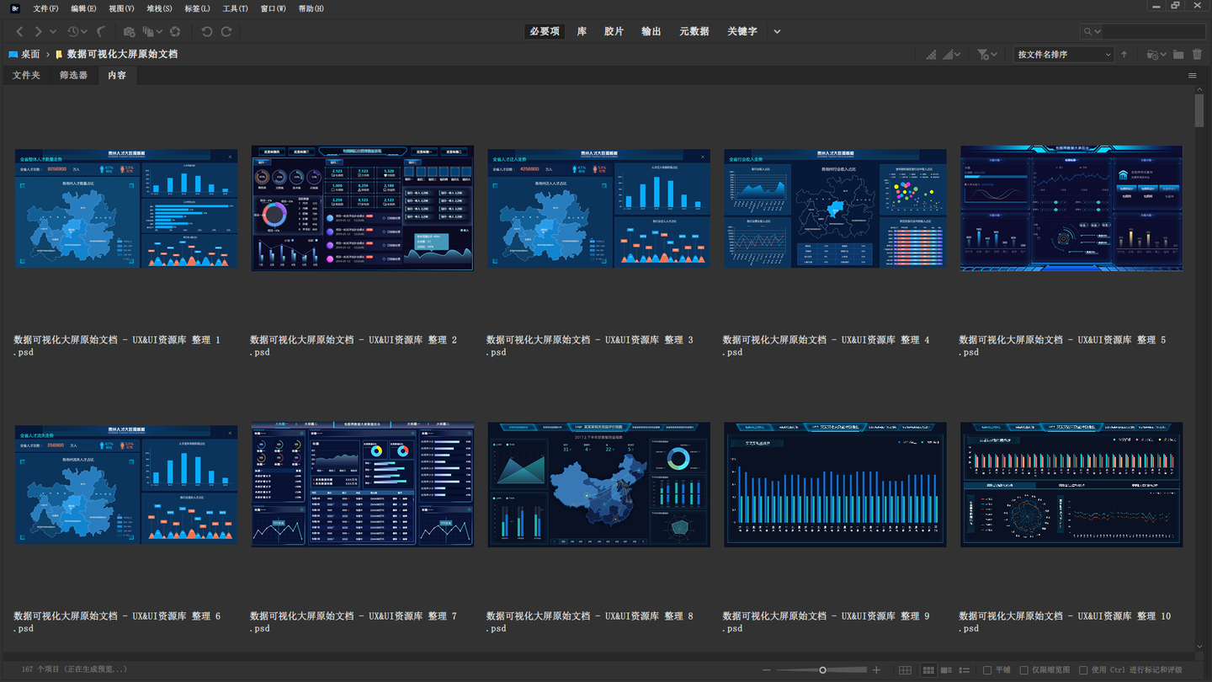The image size is (1212, 682).
Task: Click the breadcrumb arrow after 桌面
Action: [x=48, y=54]
